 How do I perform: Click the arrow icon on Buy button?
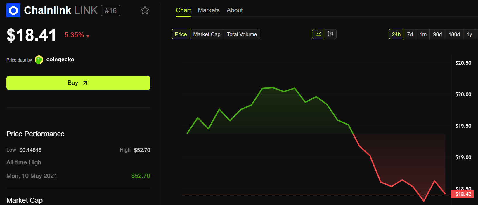tap(85, 83)
